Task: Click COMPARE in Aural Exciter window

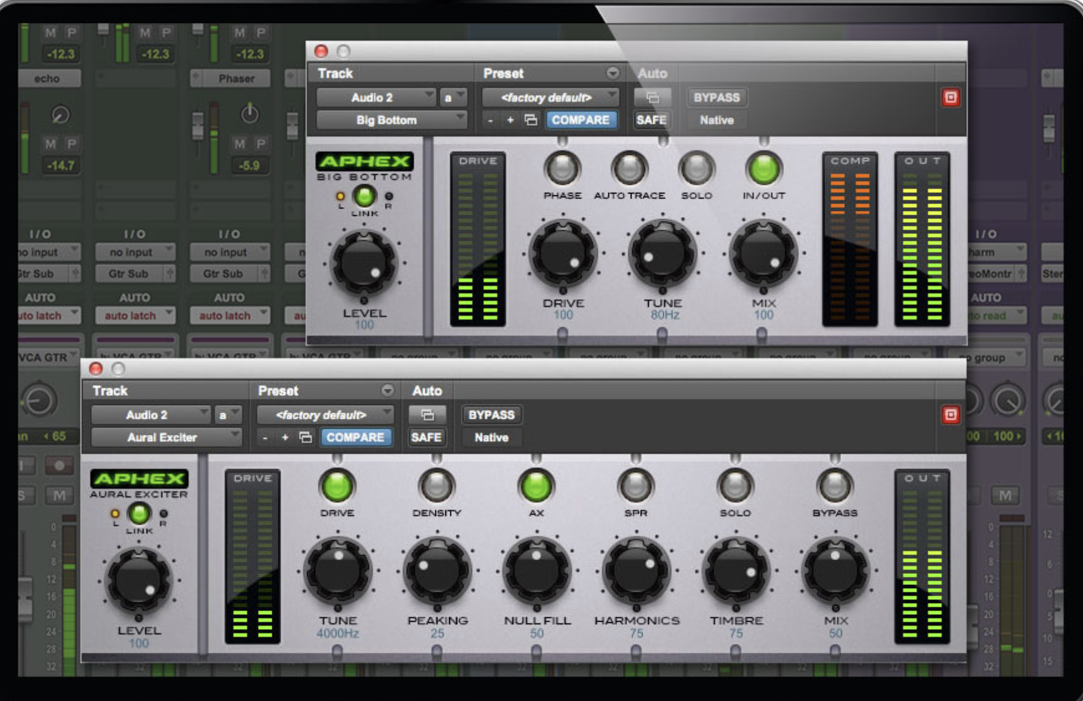Action: [x=355, y=437]
